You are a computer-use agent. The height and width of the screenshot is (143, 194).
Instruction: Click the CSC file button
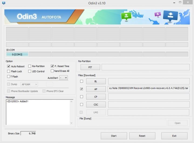pyautogui.click(x=96, y=104)
